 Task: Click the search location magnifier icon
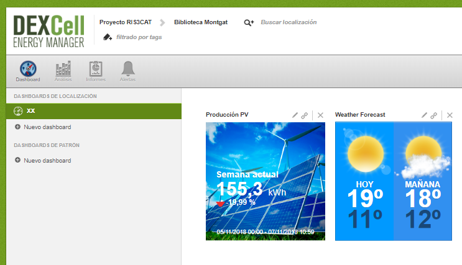(249, 22)
